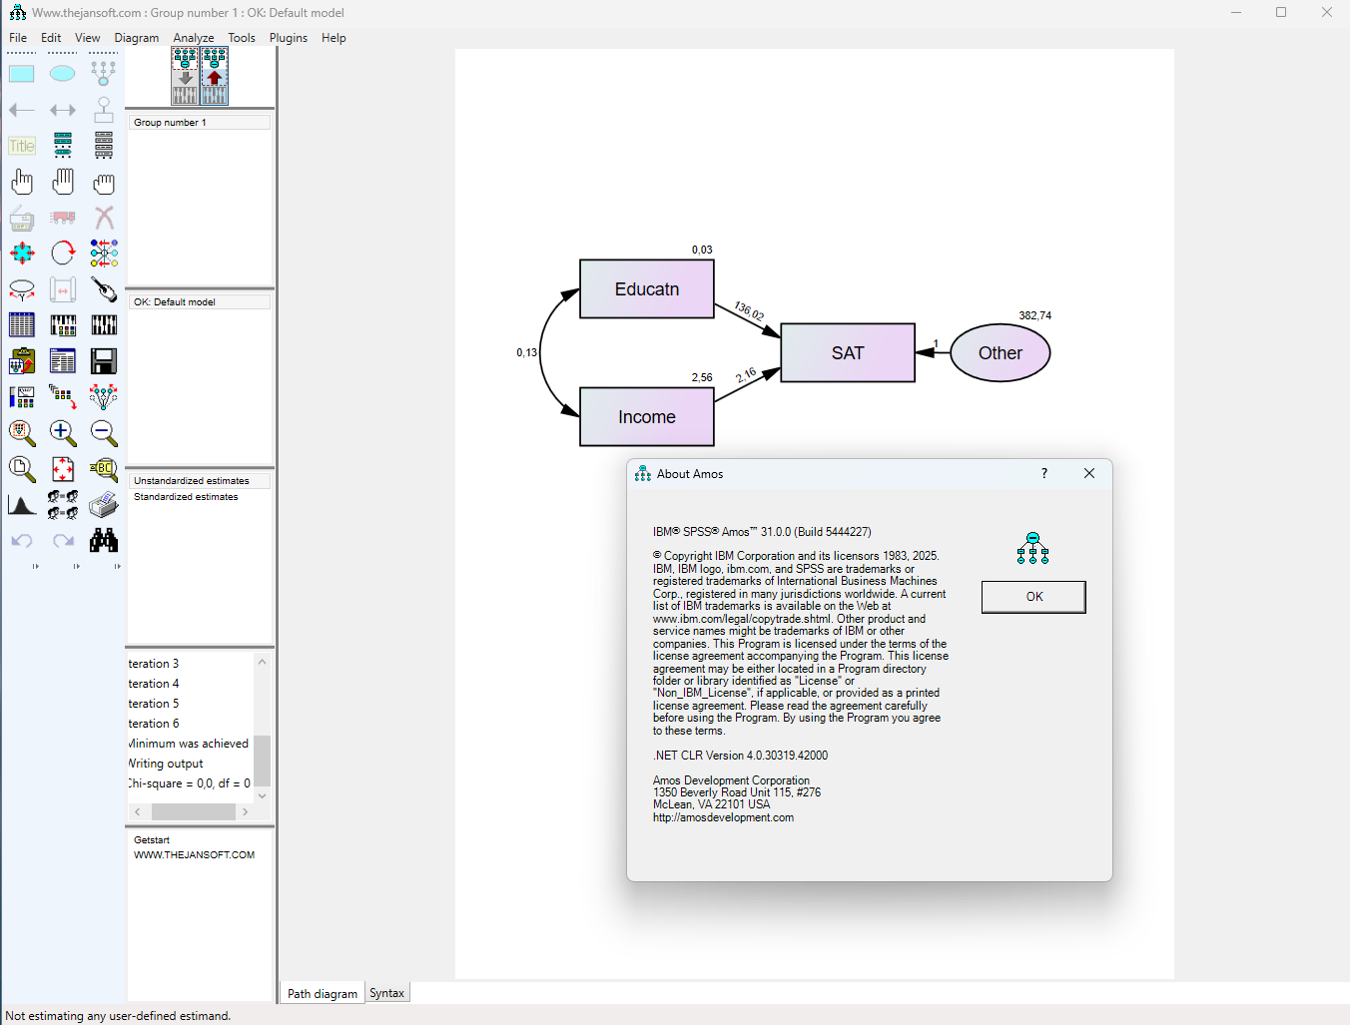Open the Edit menu
The width and height of the screenshot is (1350, 1025).
(51, 38)
